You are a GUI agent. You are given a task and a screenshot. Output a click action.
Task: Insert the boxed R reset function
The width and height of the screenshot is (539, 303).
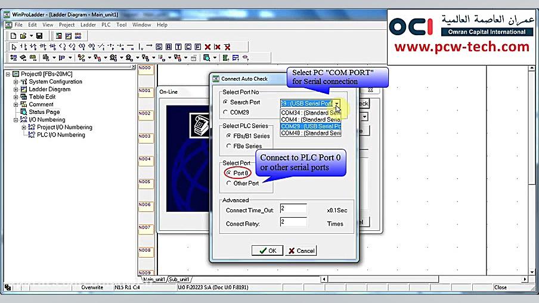pos(168,47)
